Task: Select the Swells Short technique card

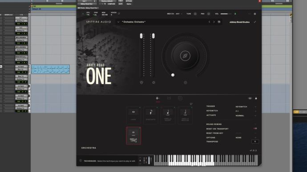Action: (x=168, y=115)
